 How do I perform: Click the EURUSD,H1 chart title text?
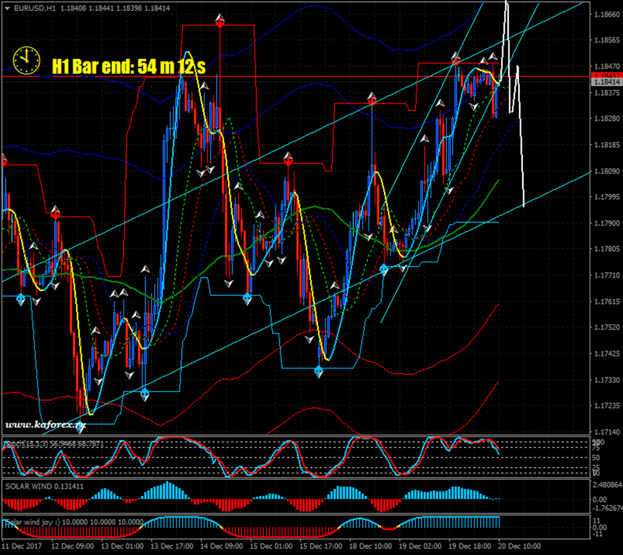click(31, 8)
